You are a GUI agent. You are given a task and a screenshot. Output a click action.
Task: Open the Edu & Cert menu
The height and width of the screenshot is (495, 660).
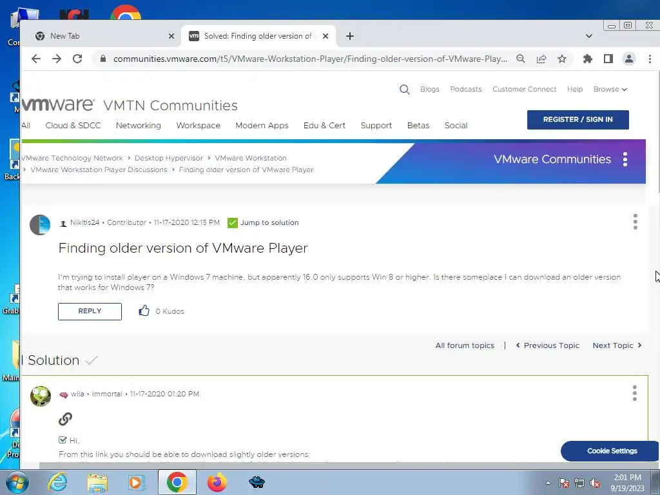325,126
